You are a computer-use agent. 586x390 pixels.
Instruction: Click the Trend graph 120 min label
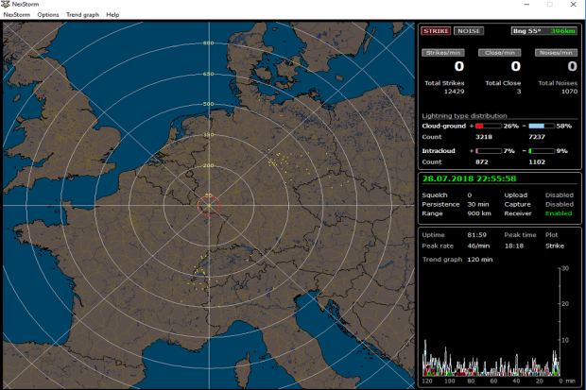[x=457, y=260]
